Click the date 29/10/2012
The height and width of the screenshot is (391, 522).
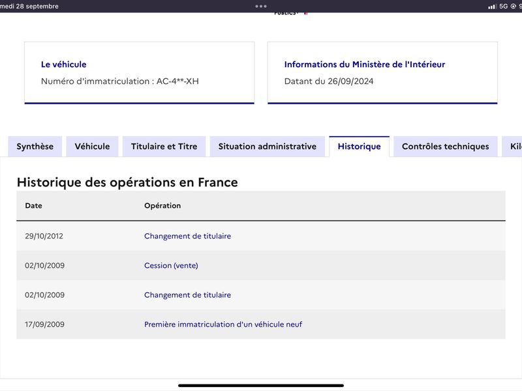pyautogui.click(x=44, y=236)
